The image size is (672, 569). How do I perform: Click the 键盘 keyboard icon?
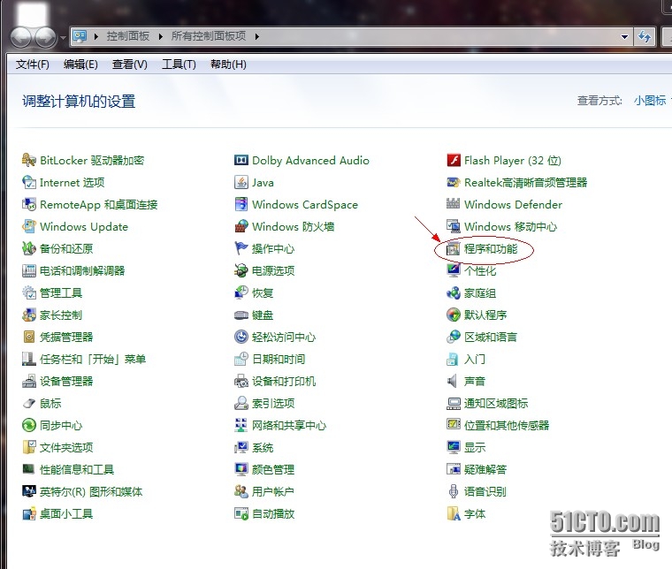coord(241,315)
